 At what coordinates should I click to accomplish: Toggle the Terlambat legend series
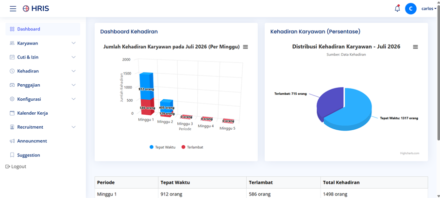(x=192, y=147)
